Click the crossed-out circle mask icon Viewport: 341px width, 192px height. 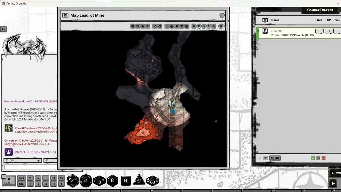[187, 26]
